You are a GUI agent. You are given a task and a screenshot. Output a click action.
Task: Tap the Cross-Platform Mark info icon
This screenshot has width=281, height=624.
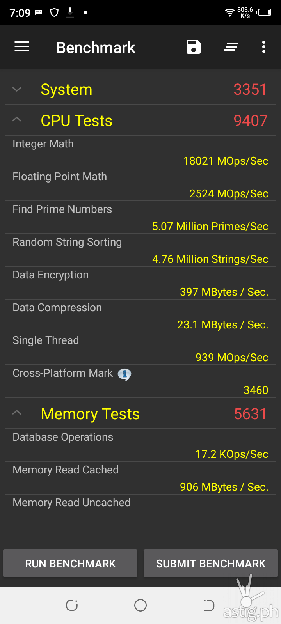124,374
